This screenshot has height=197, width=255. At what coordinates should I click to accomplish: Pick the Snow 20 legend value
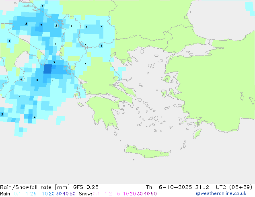pyautogui.click(x=133, y=194)
